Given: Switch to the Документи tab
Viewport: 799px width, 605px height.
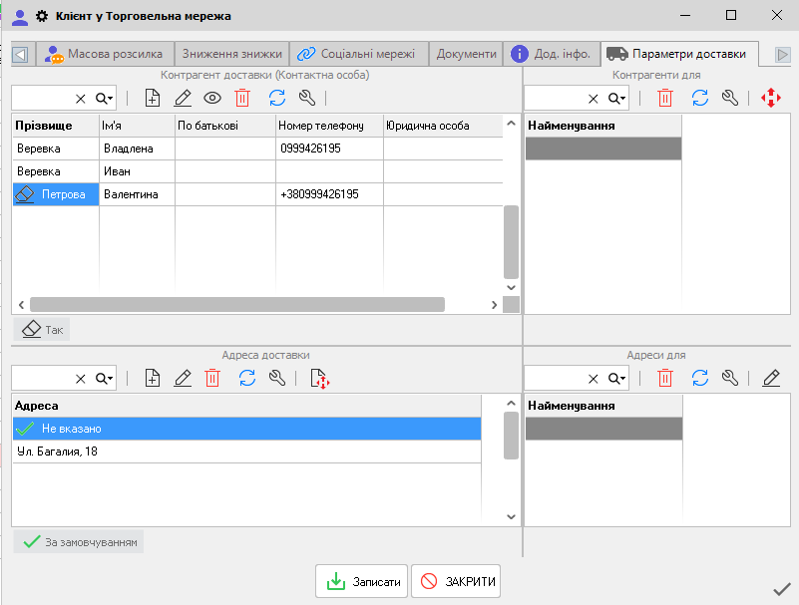Looking at the screenshot, I should tap(466, 54).
